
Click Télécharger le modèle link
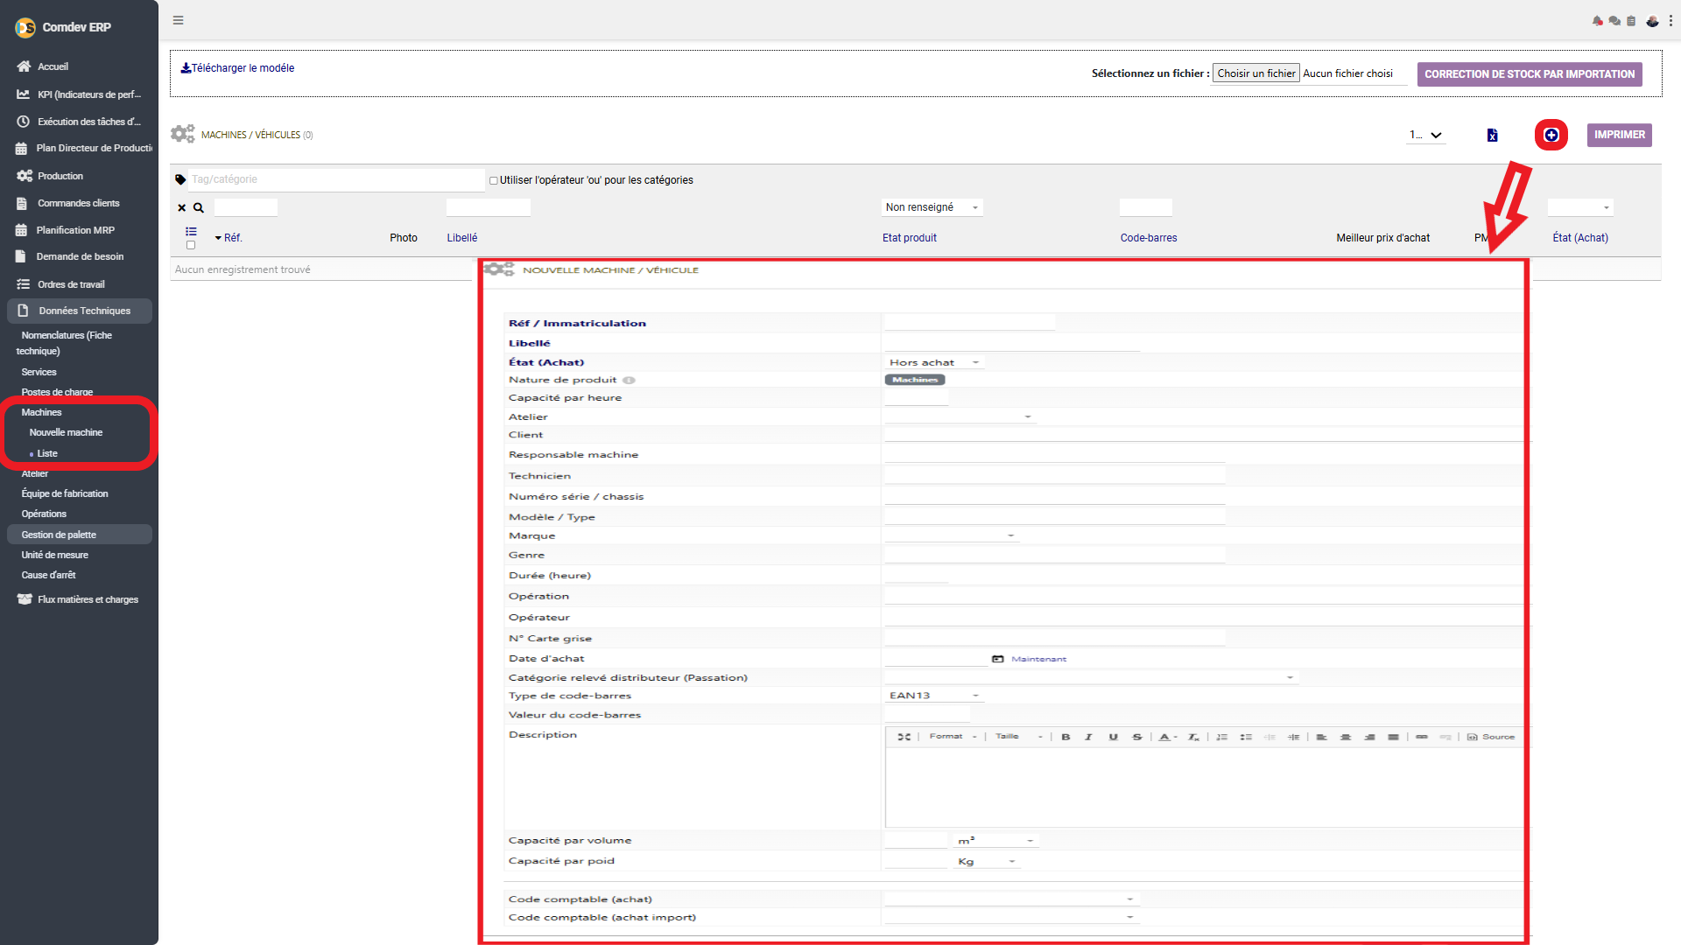(x=237, y=68)
